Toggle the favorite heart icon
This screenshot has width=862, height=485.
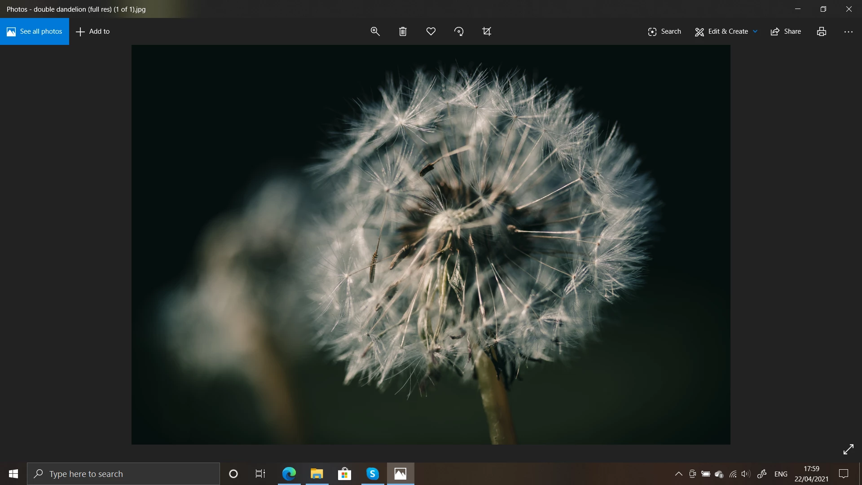pyautogui.click(x=431, y=31)
